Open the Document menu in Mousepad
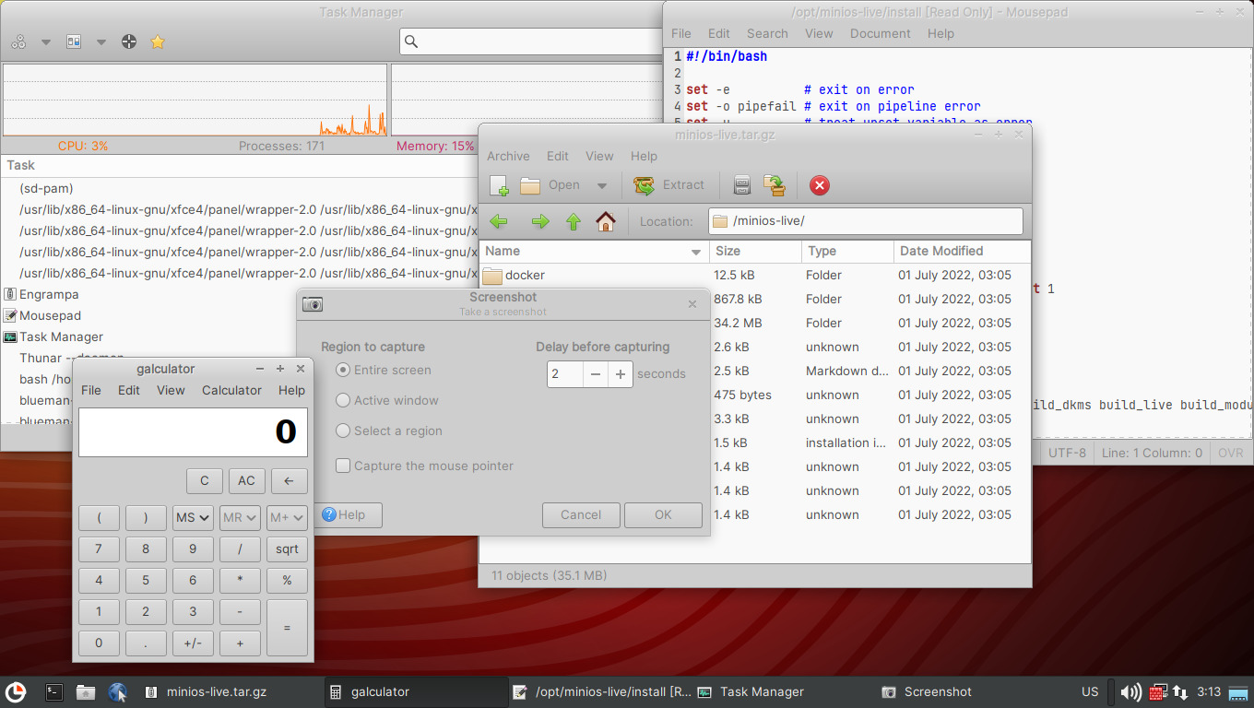This screenshot has width=1254, height=708. 880,33
